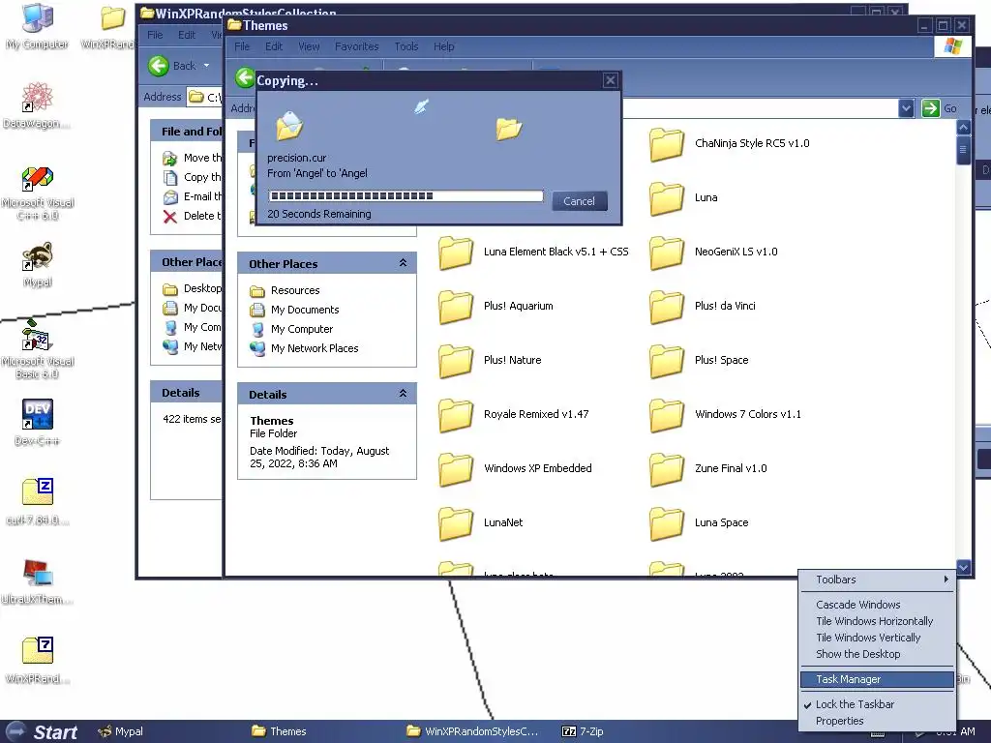Image resolution: width=991 pixels, height=743 pixels.
Task: Click the copy progress bar
Action: tap(405, 195)
